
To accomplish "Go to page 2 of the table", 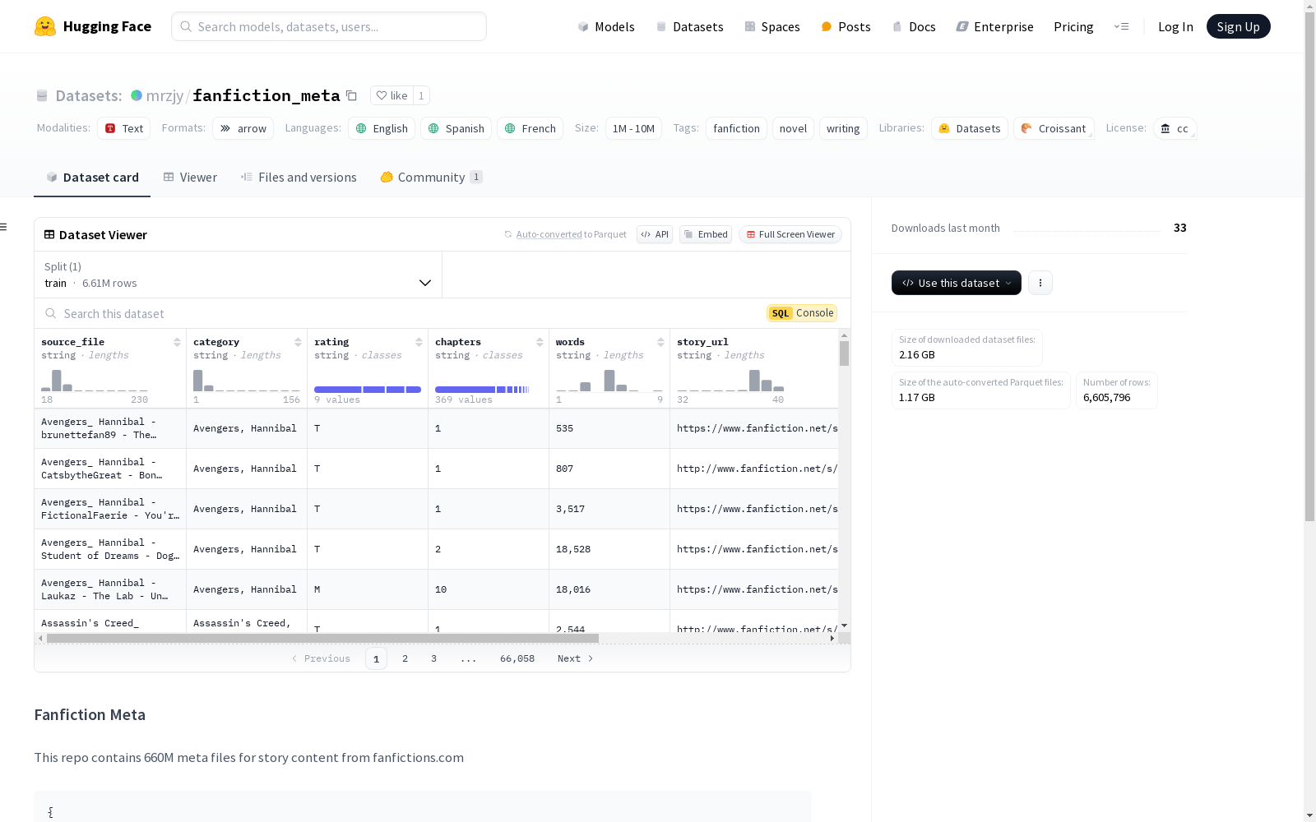I will pos(405,658).
